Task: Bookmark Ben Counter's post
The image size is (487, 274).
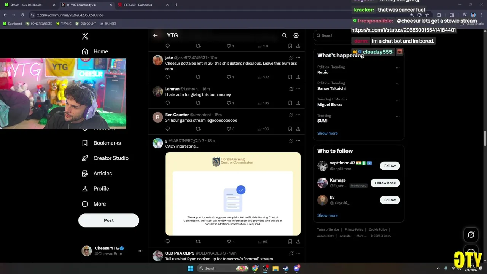Action: 290,129
